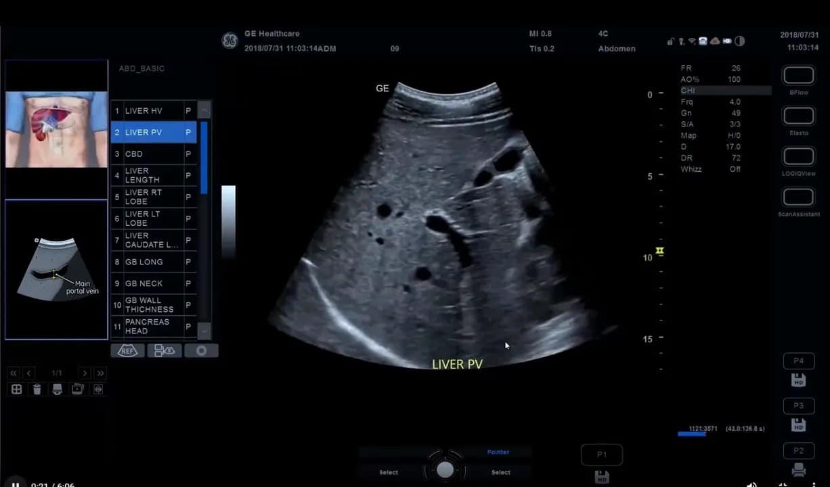The image size is (830, 487).
Task: Click the trash delete icon
Action: pos(37,389)
